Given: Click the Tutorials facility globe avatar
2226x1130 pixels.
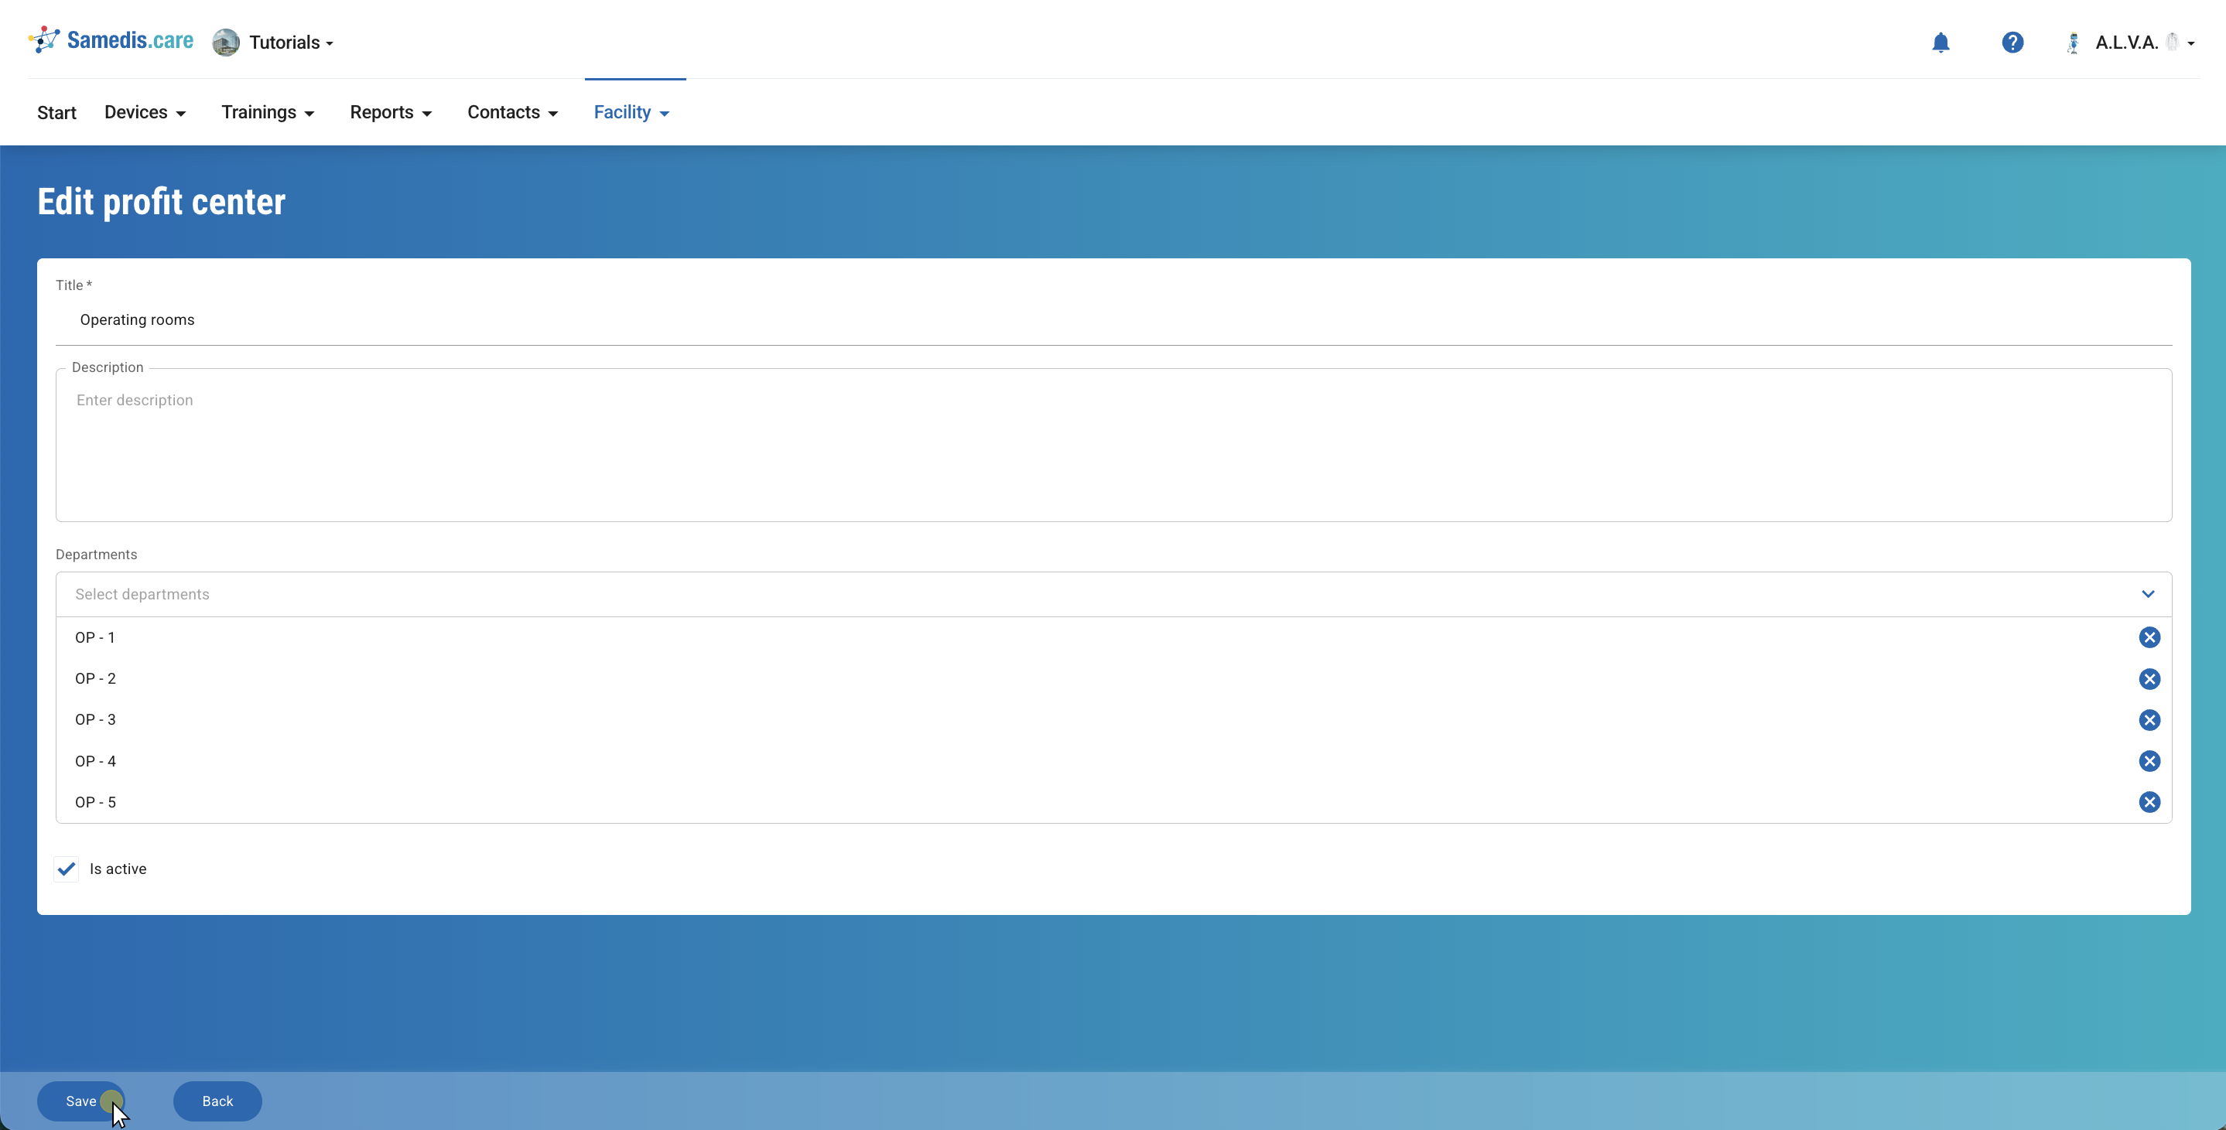Looking at the screenshot, I should click(225, 43).
